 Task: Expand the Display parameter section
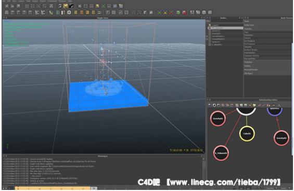click(268, 66)
